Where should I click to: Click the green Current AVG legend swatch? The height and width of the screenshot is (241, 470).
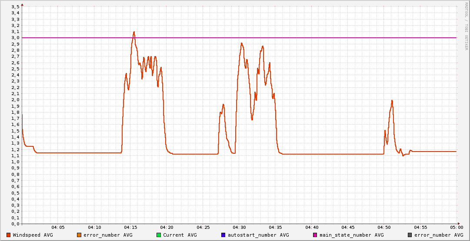[159, 235]
